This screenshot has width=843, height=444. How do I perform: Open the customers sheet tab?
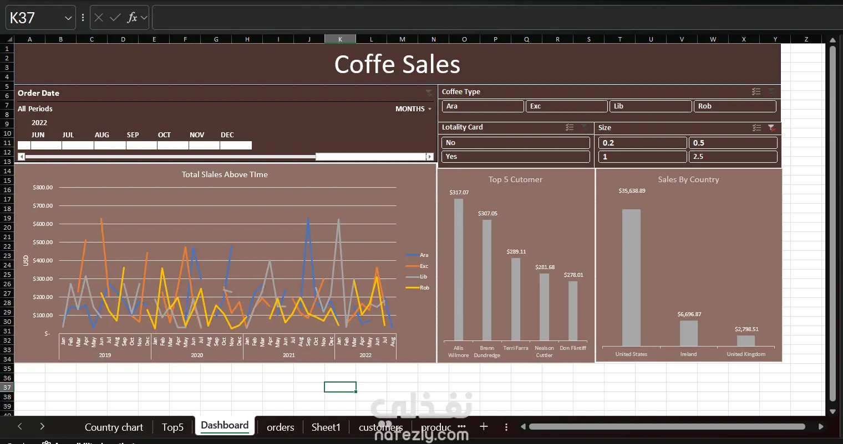(380, 427)
